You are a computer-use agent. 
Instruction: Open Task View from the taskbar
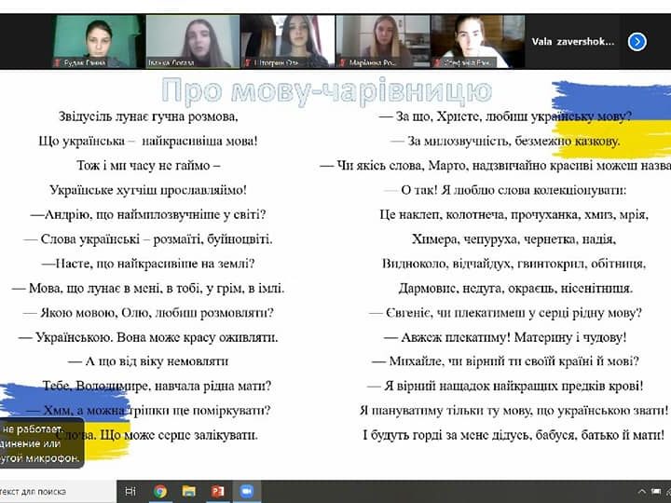pyautogui.click(x=130, y=491)
